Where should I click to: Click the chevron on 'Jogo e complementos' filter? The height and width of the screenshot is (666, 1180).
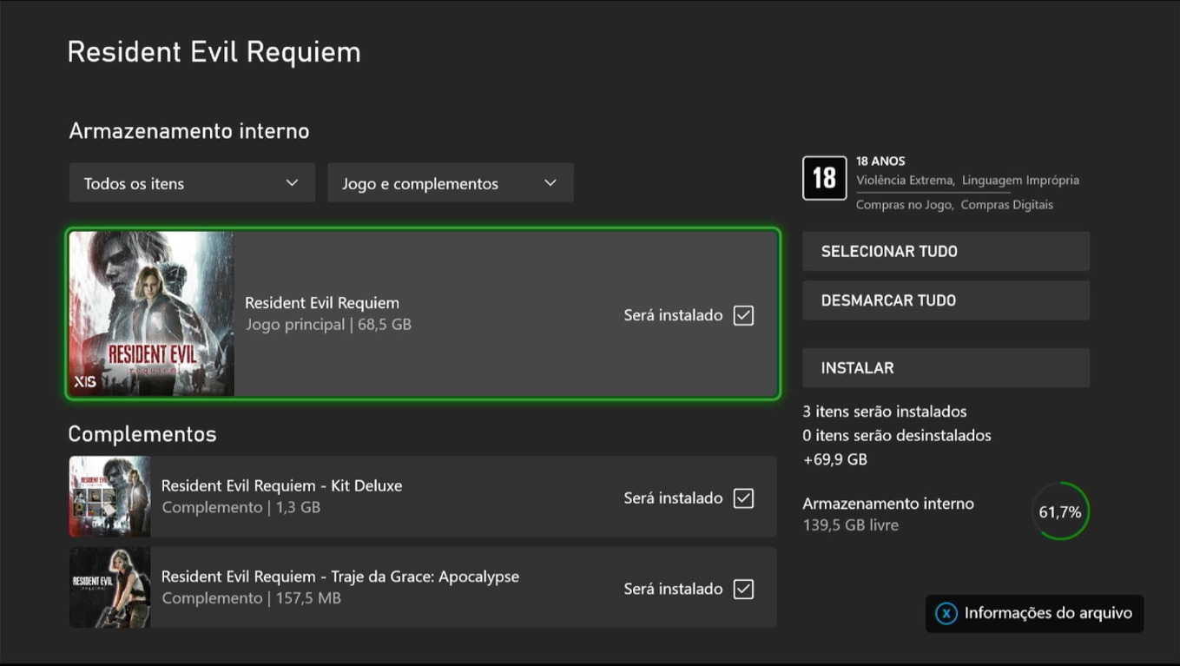(x=550, y=183)
